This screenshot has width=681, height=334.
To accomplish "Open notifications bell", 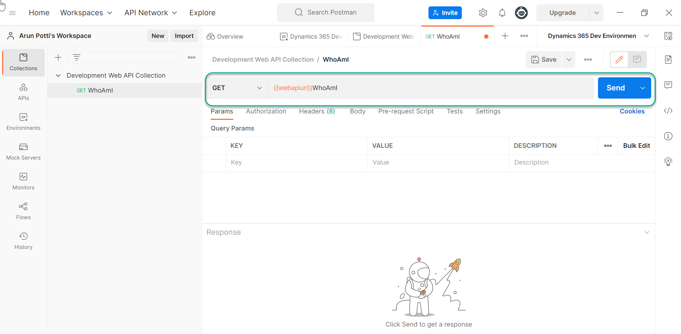I will tap(502, 12).
